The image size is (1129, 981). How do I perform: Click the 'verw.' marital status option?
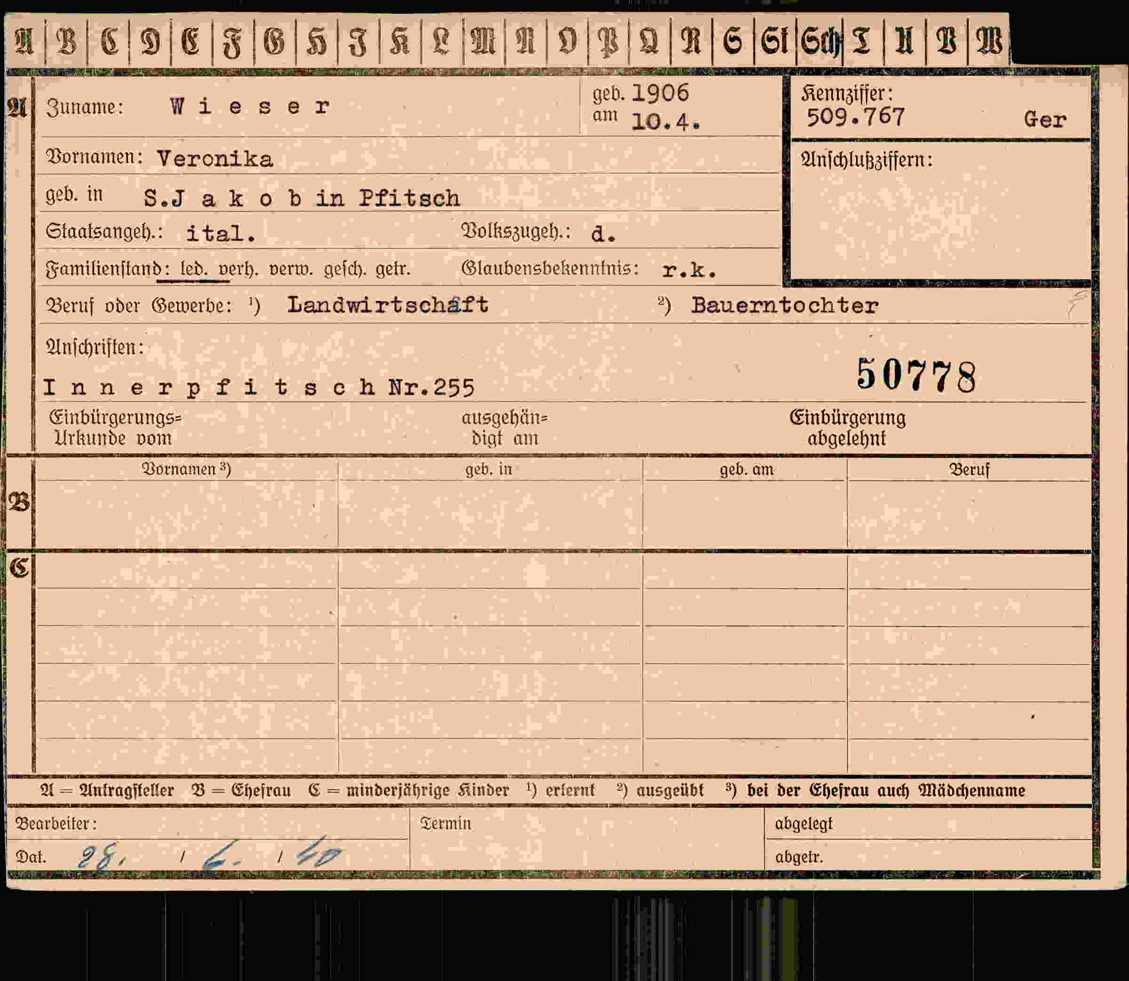click(291, 269)
